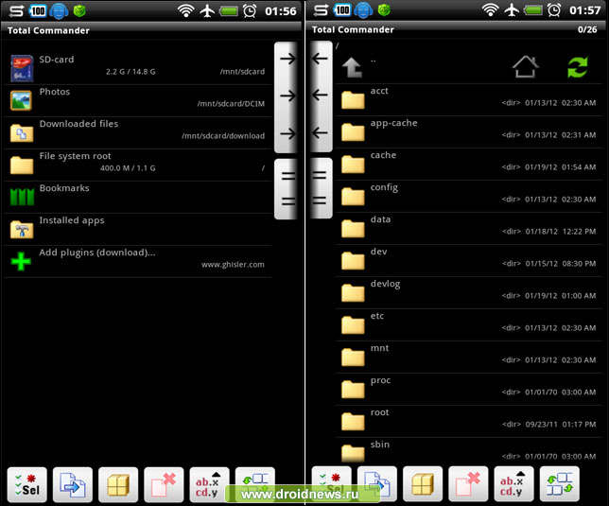Click the Copy/Move button in right toolbar
Viewport: 609px width, 506px height.
point(377,484)
